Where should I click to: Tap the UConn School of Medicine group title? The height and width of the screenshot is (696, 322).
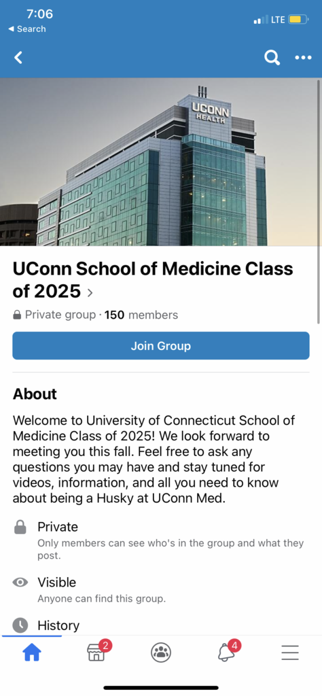pyautogui.click(x=153, y=280)
